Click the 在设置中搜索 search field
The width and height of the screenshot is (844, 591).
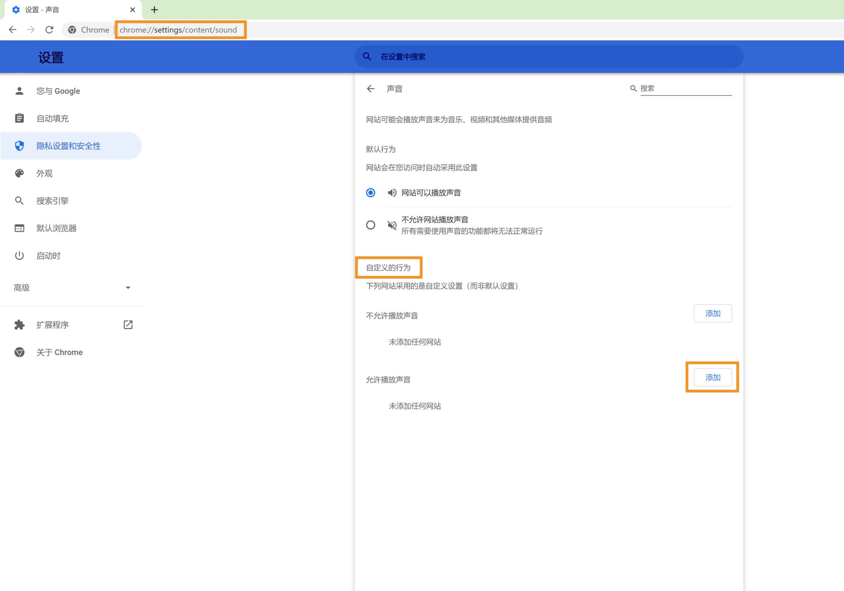click(x=484, y=56)
